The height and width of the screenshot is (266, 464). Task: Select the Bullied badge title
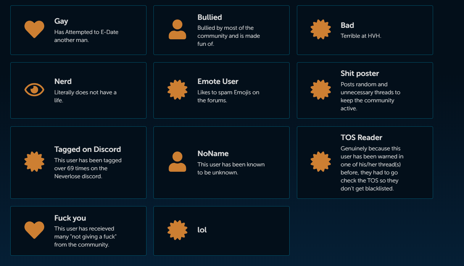pyautogui.click(x=209, y=17)
